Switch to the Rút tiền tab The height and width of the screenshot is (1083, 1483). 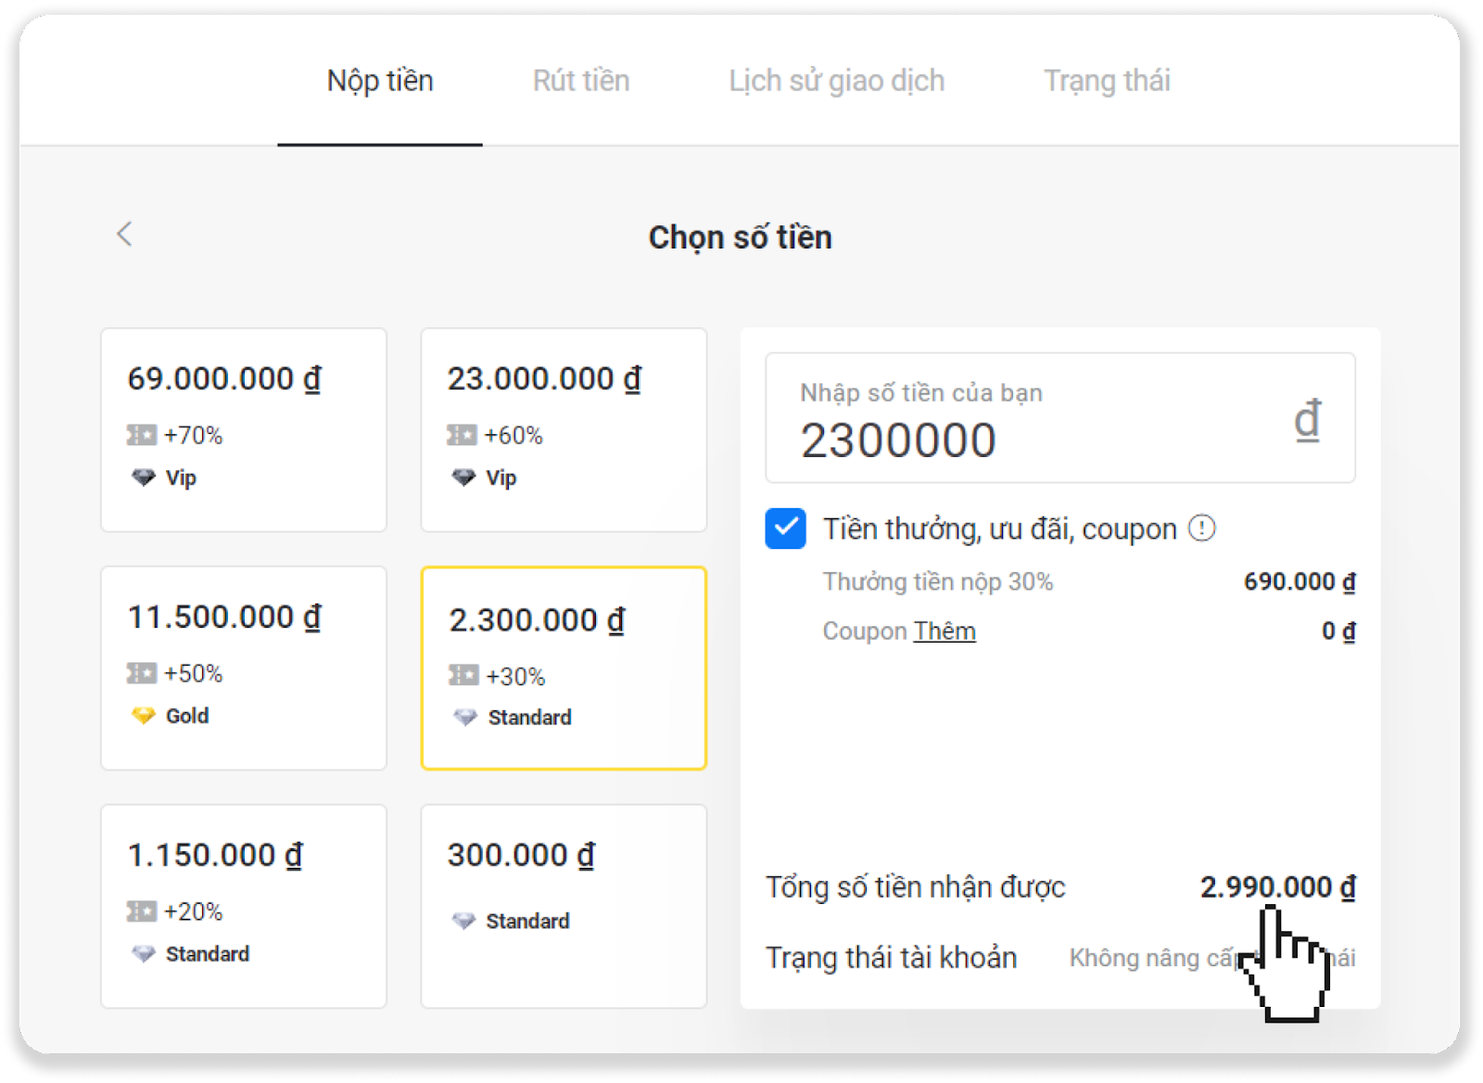tap(581, 81)
